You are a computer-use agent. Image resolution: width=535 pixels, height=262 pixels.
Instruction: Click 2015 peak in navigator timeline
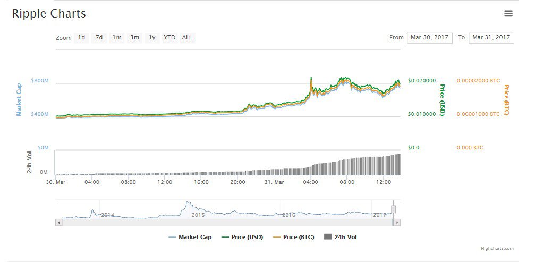pos(187,204)
